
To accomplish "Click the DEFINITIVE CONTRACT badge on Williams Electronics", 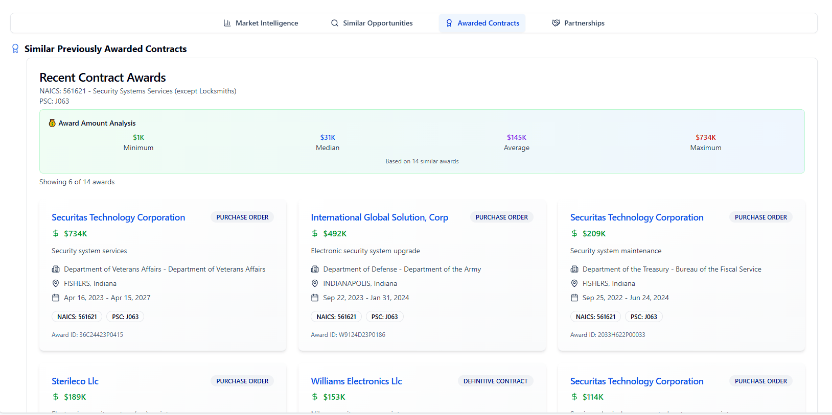I will pos(496,381).
